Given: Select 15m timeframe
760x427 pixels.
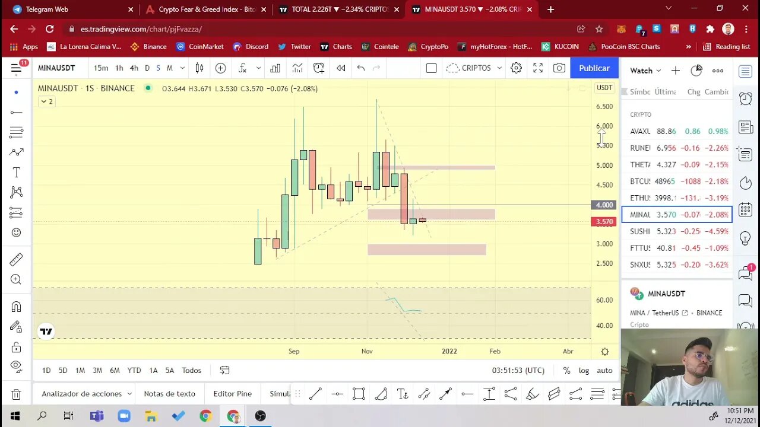Looking at the screenshot, I should 101,68.
